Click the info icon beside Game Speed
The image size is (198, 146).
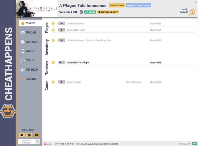click(53, 82)
